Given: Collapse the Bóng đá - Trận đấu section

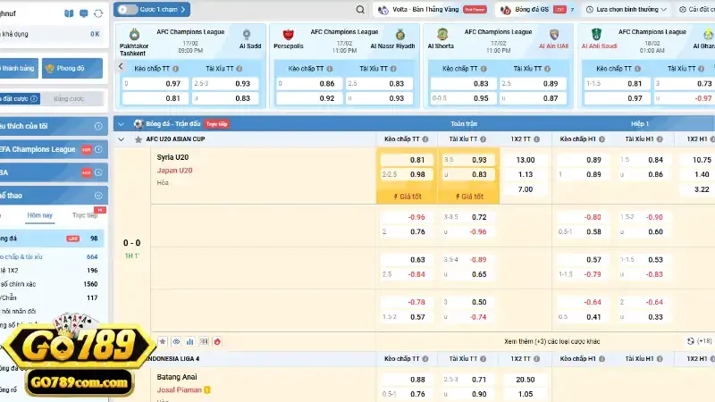Looking at the screenshot, I should tap(122, 124).
